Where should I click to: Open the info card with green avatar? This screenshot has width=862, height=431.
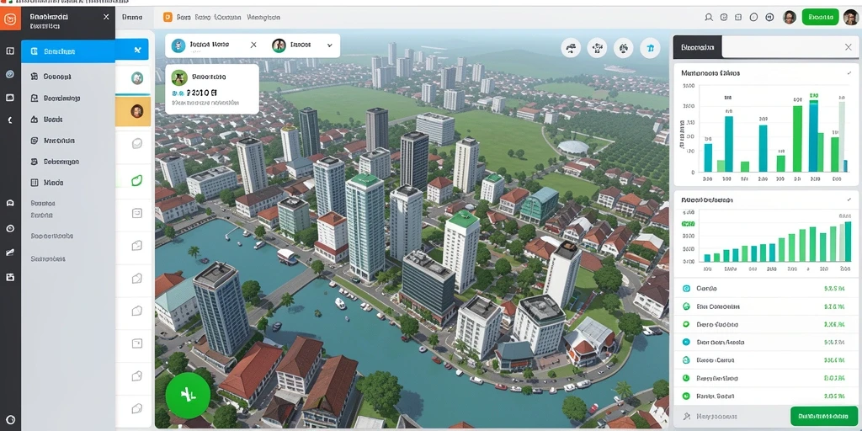click(x=212, y=89)
